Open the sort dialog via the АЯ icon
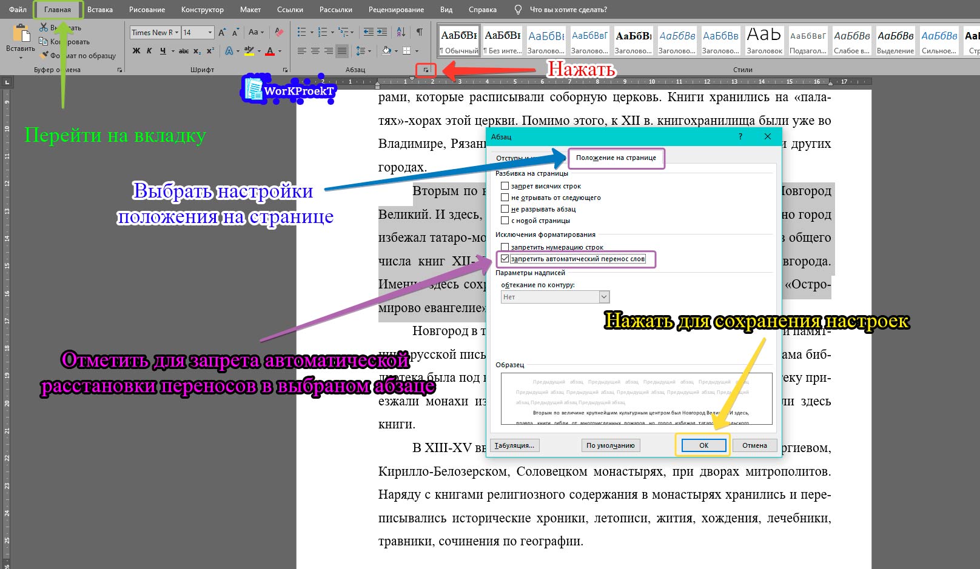The width and height of the screenshot is (980, 569). [x=400, y=33]
